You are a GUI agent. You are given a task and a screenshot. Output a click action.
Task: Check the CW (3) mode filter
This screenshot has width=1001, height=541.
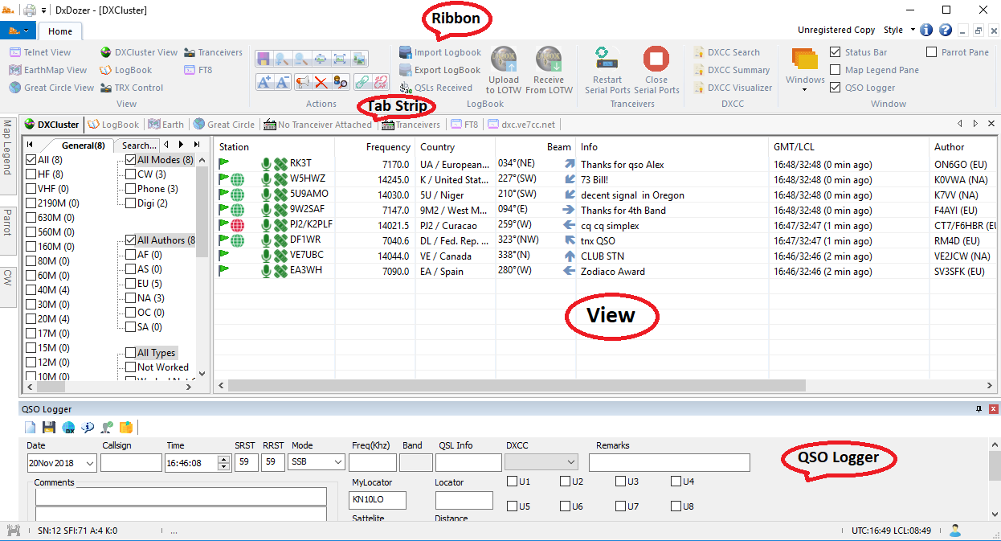[x=131, y=174]
